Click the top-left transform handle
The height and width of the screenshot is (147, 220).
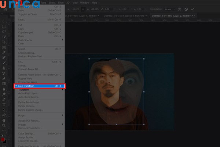pos(89,59)
